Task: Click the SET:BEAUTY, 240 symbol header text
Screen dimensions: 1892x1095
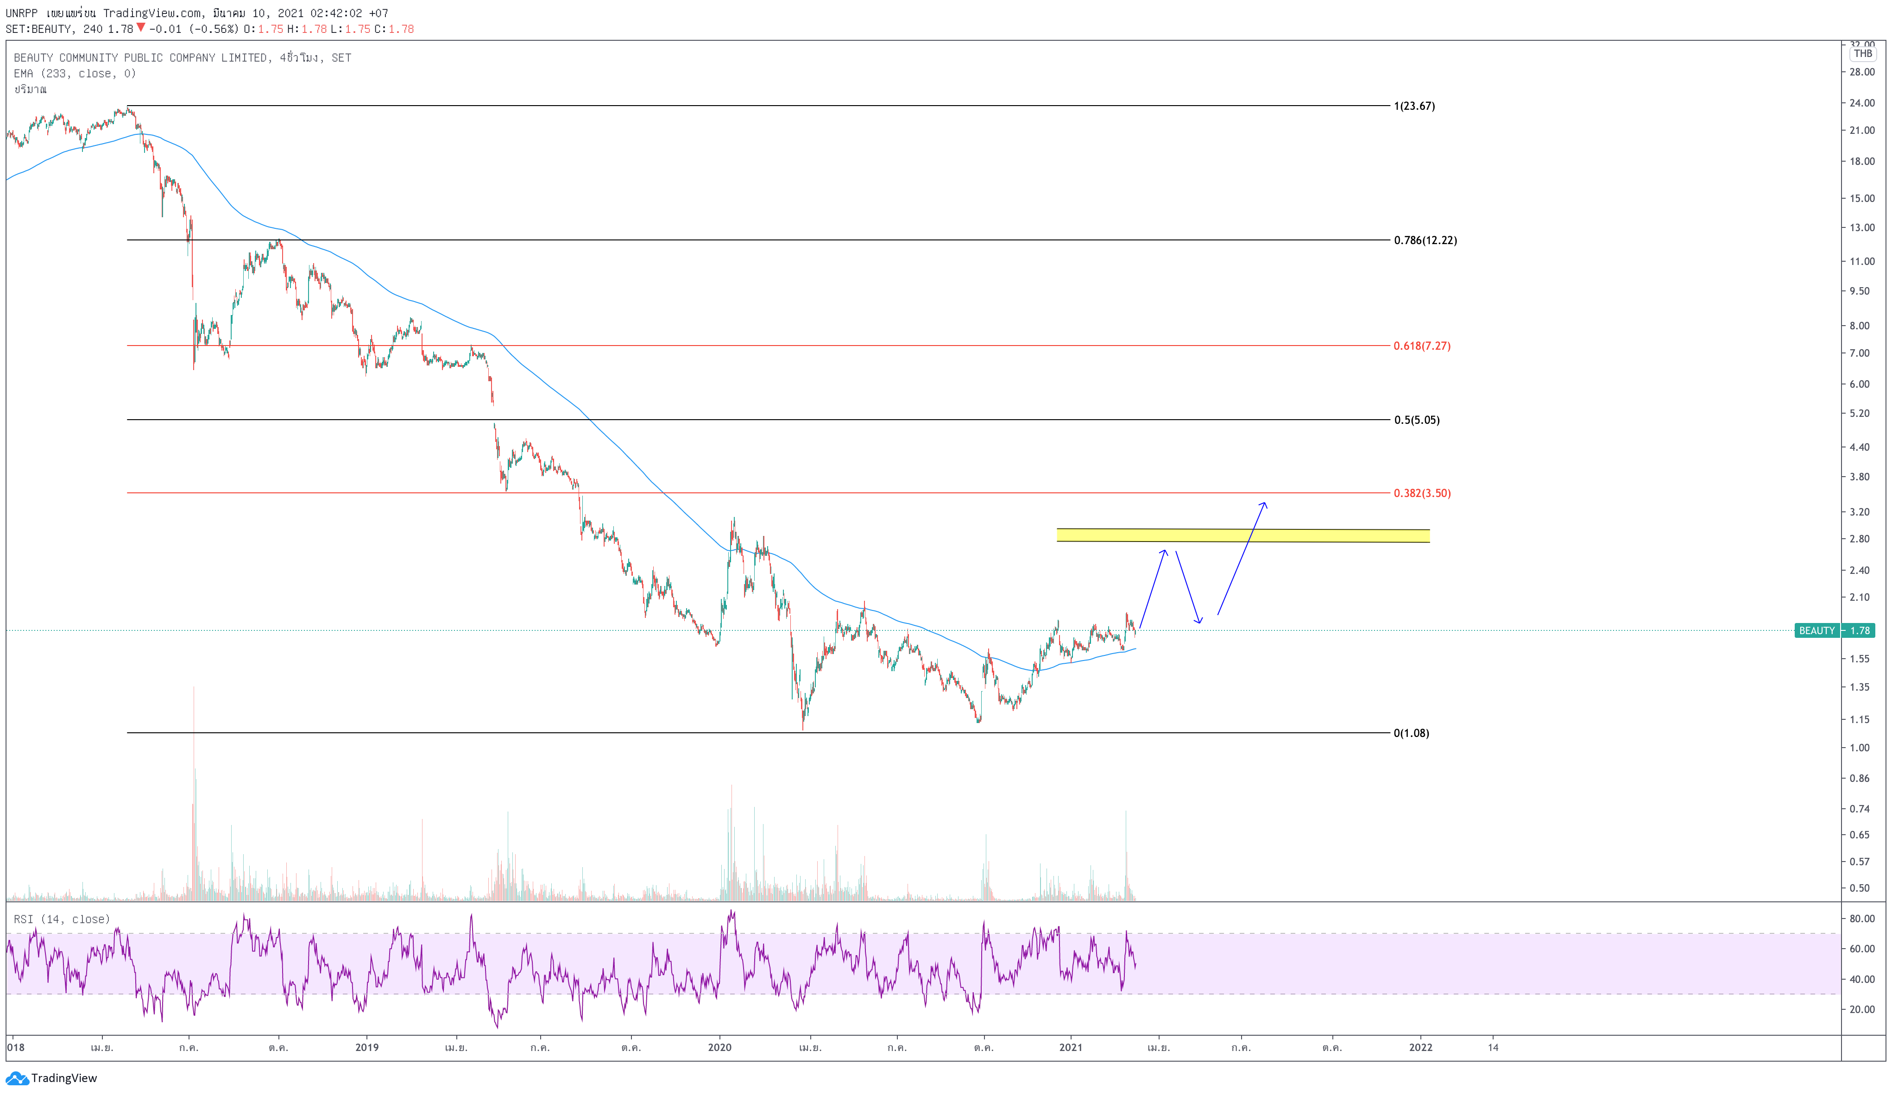Action: (x=54, y=29)
